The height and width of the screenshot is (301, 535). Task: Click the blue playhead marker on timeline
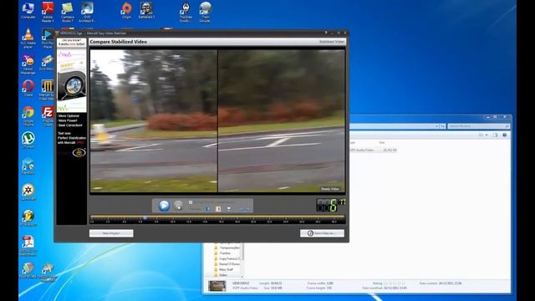pyautogui.click(x=145, y=217)
